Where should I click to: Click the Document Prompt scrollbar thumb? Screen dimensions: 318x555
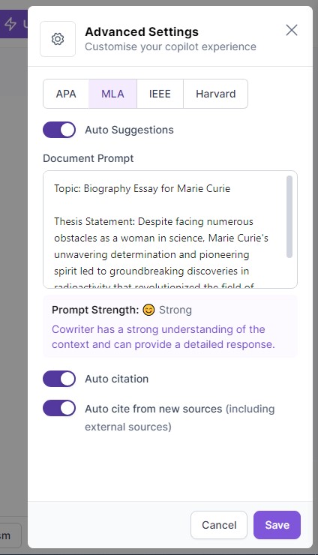(289, 217)
